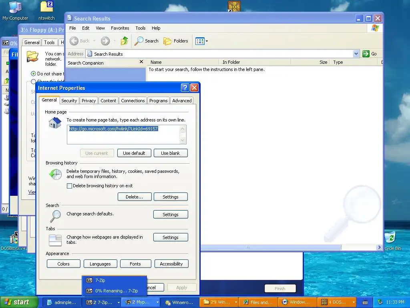410x308 pixels.
Task: Switch to the Privacy tab
Action: [88, 101]
